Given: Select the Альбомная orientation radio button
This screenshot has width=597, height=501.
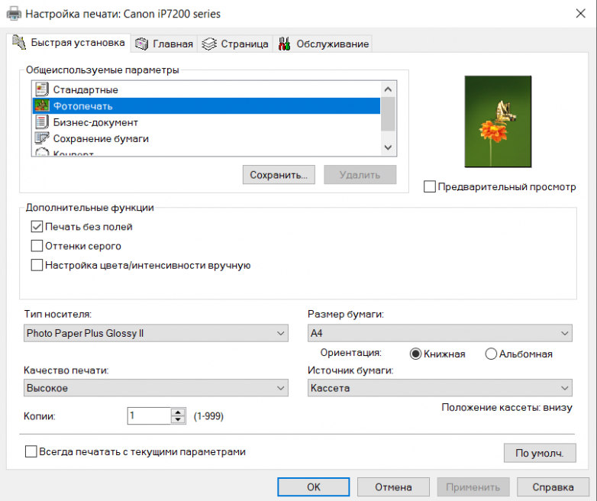Looking at the screenshot, I should (491, 354).
